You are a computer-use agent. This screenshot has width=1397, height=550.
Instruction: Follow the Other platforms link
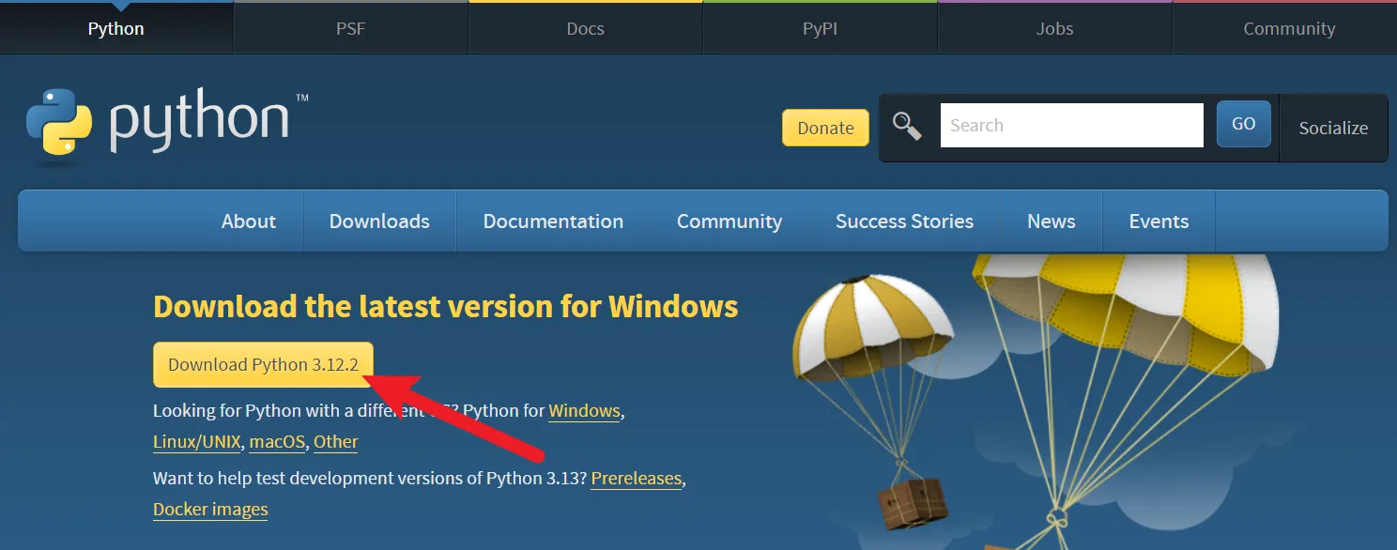coord(336,442)
